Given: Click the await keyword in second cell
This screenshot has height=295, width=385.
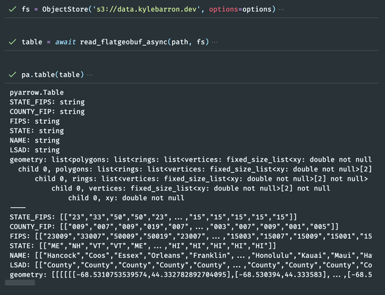Looking at the screenshot, I should pos(65,42).
